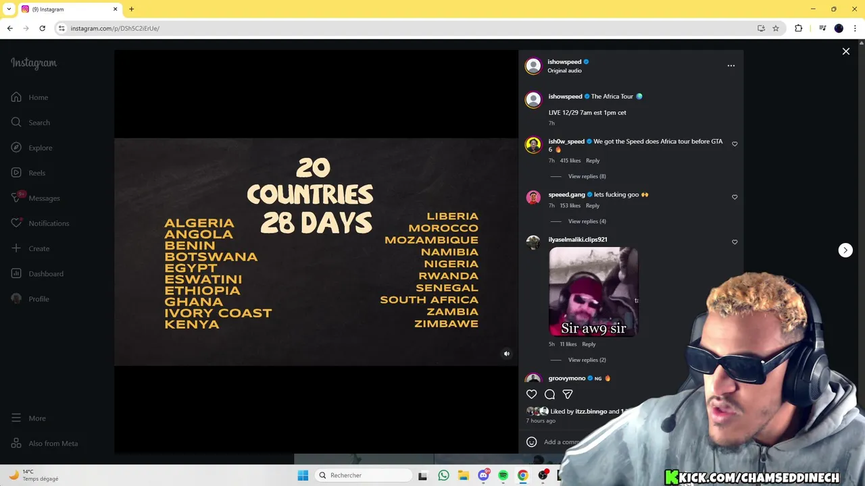This screenshot has height=486, width=865.
Task: Open media controls icon in Chrome toolbar
Action: pos(822,28)
